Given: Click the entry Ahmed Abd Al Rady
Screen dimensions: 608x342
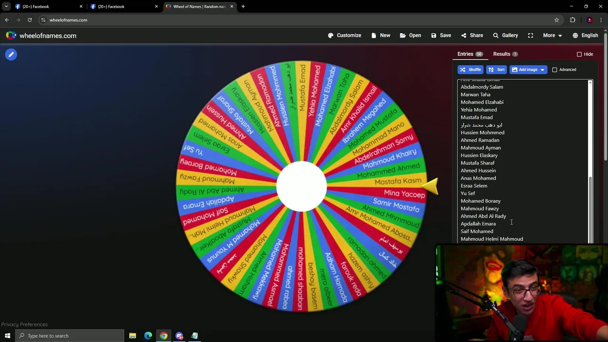Looking at the screenshot, I should pyautogui.click(x=484, y=216).
